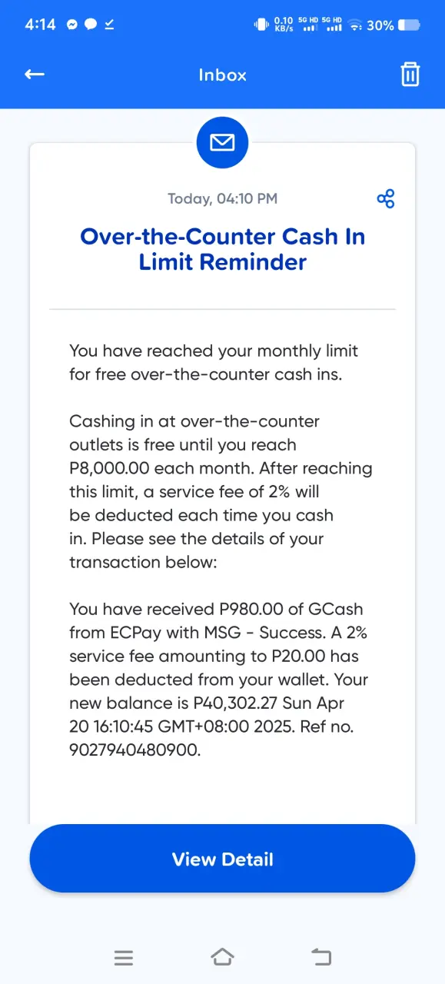Select the Over-the-Counter Cash In Limit Reminder heading
This screenshot has width=445, height=984.
pos(222,248)
